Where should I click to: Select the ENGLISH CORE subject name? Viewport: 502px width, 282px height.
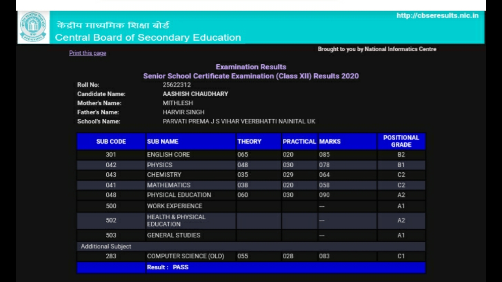click(168, 155)
